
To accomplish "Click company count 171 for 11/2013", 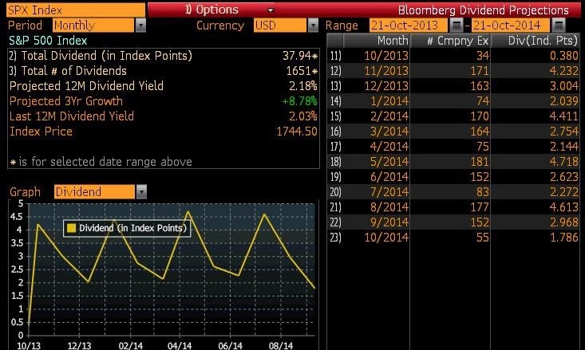I will pyautogui.click(x=480, y=71).
